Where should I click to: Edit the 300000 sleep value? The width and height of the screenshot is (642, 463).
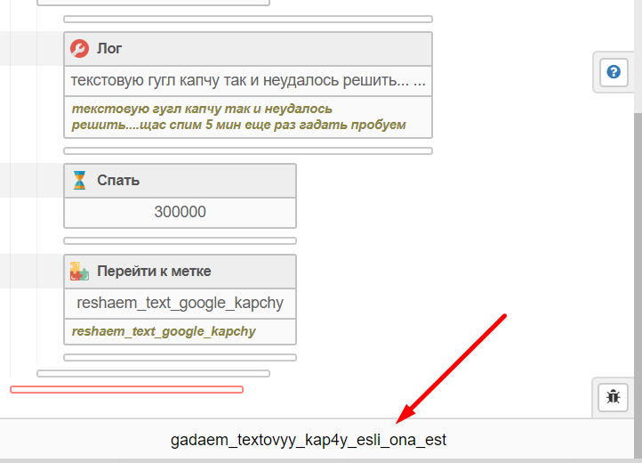click(x=181, y=212)
